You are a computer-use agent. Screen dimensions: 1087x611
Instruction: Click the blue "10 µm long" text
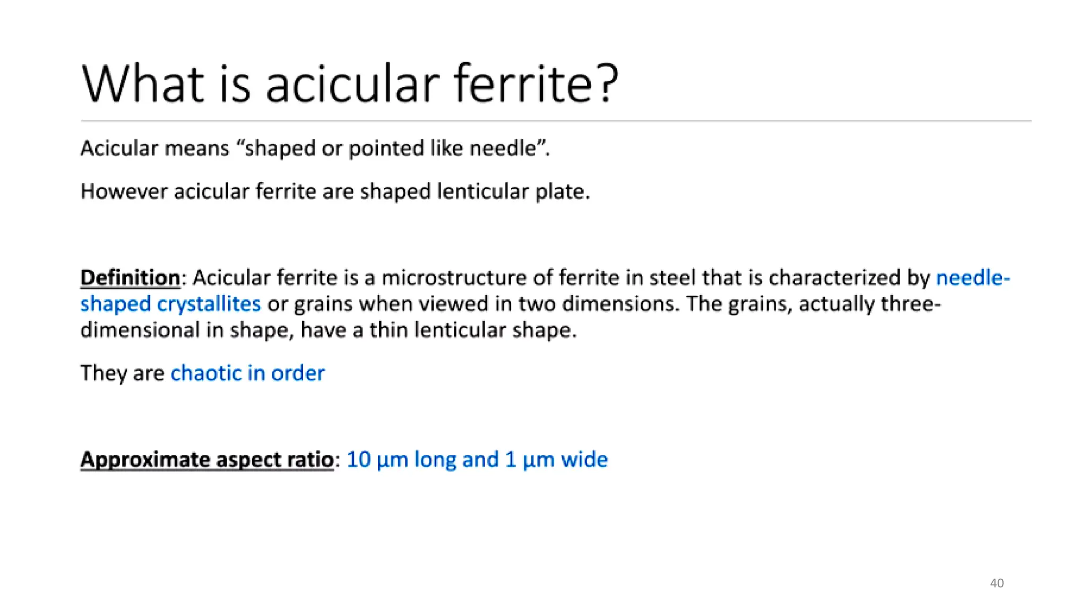pyautogui.click(x=401, y=460)
